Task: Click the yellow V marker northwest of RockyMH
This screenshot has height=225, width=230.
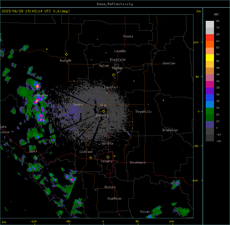Action: coord(47,49)
